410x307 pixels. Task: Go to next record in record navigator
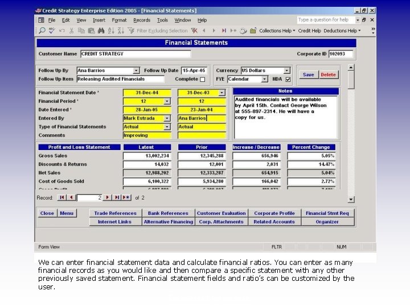tap(107, 198)
